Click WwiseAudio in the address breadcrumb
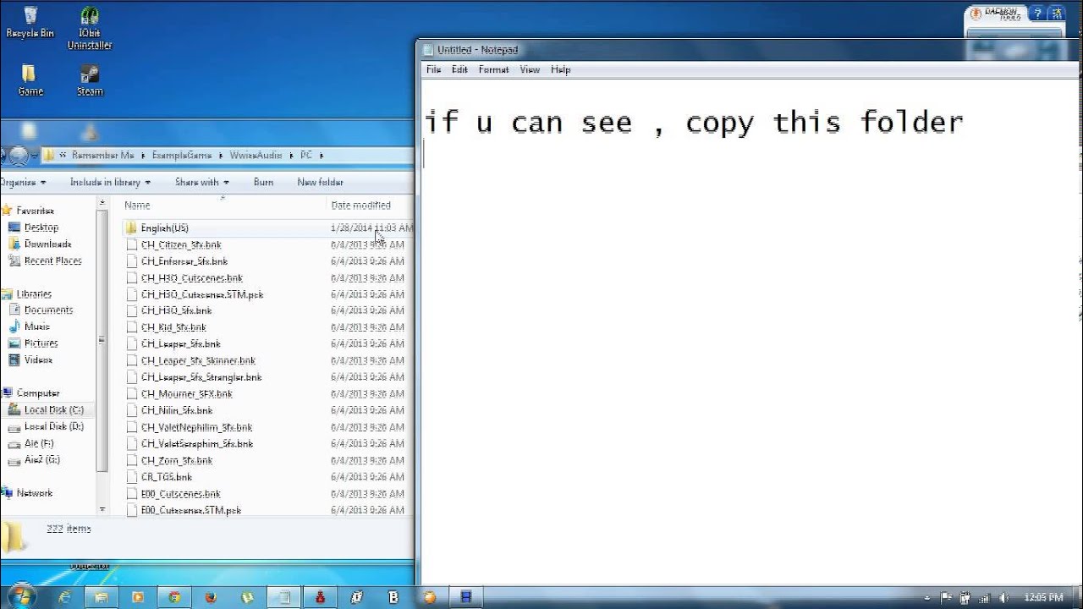 (x=255, y=156)
